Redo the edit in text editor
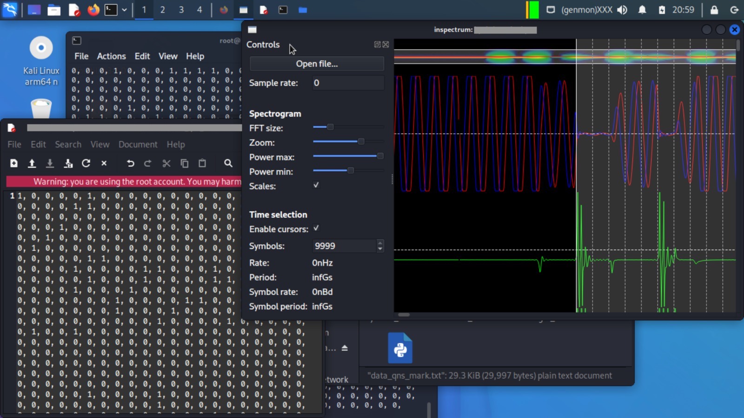 coord(148,163)
